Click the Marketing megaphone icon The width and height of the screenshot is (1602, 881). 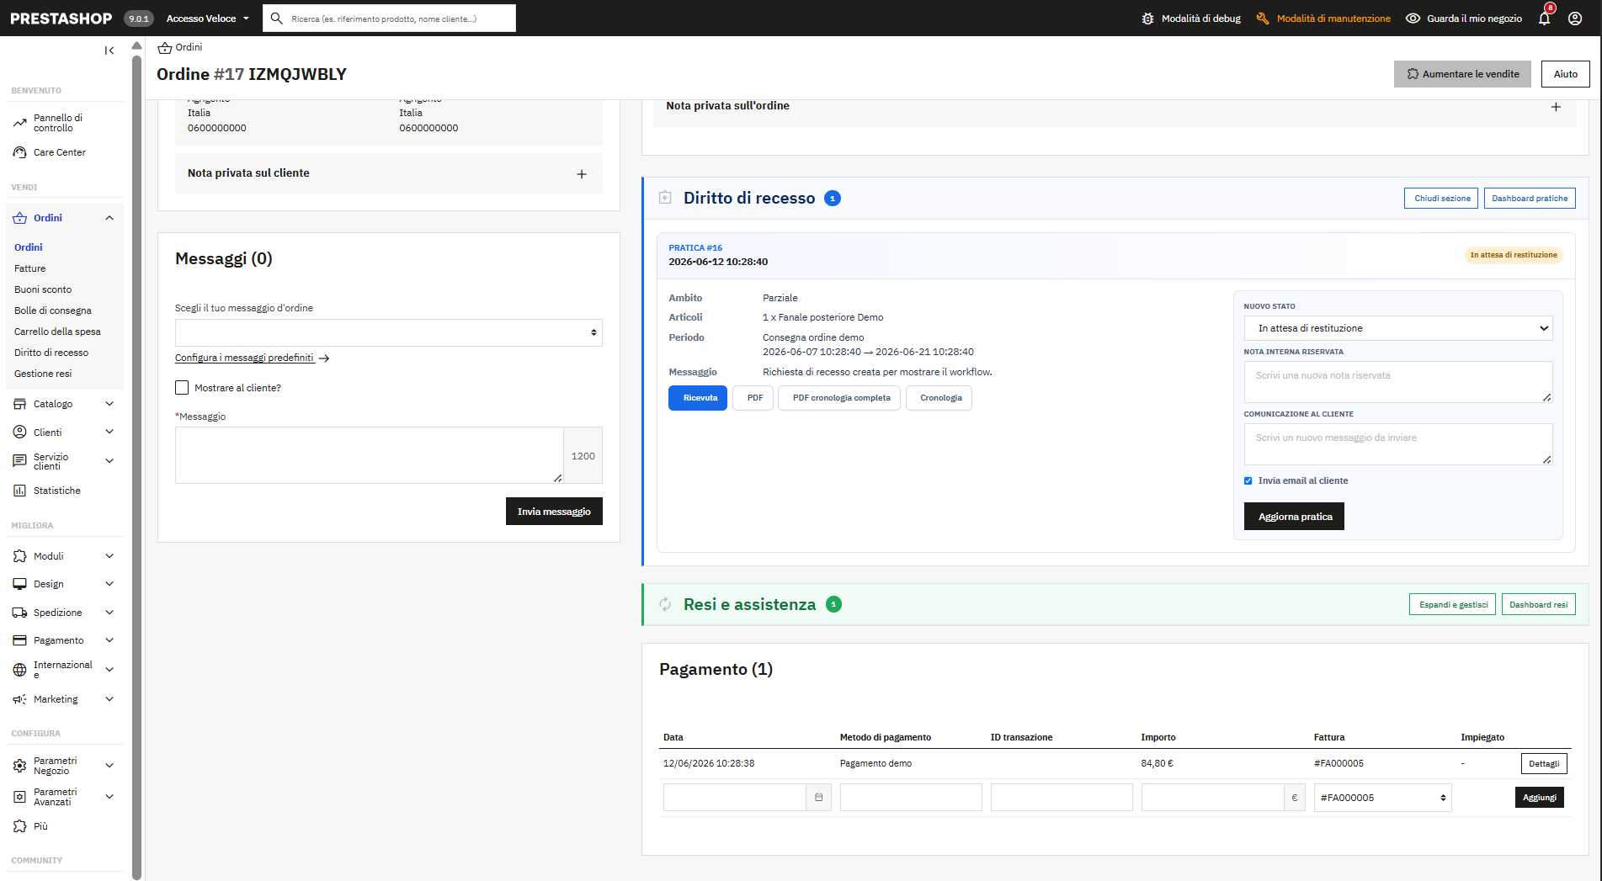pos(20,699)
